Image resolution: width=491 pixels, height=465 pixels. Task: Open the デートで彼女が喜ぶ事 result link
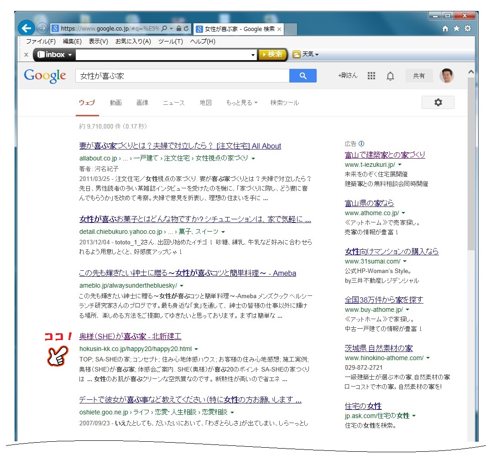[190, 399]
